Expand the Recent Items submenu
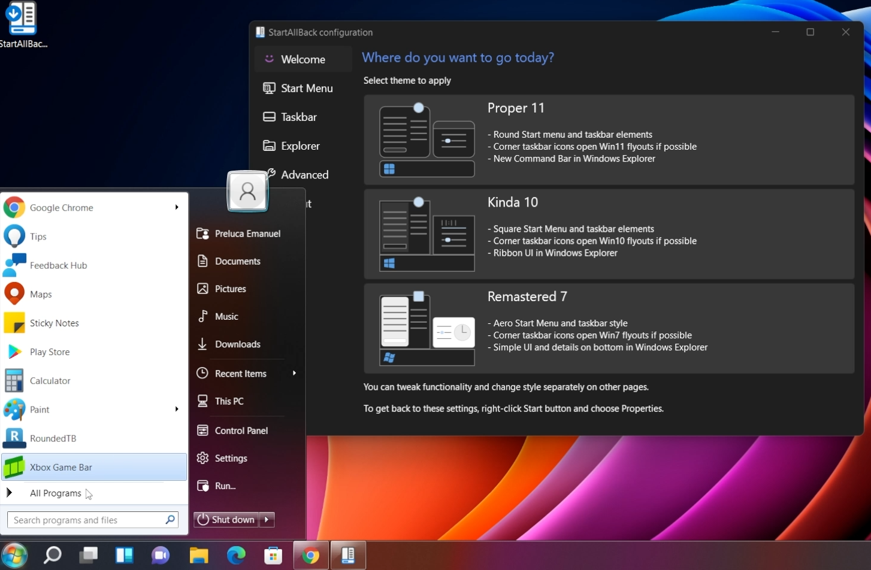This screenshot has width=871, height=570. [x=240, y=373]
